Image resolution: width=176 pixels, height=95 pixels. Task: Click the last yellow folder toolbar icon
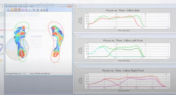pos(45,10)
